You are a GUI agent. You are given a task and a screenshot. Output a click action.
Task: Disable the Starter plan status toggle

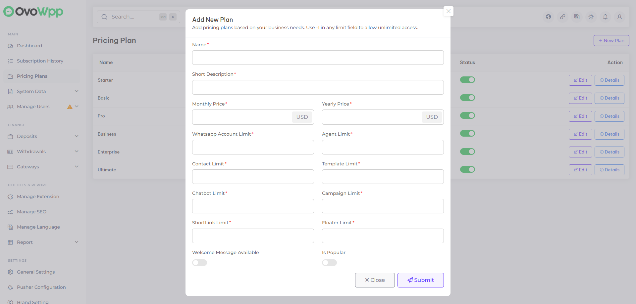[x=467, y=80]
